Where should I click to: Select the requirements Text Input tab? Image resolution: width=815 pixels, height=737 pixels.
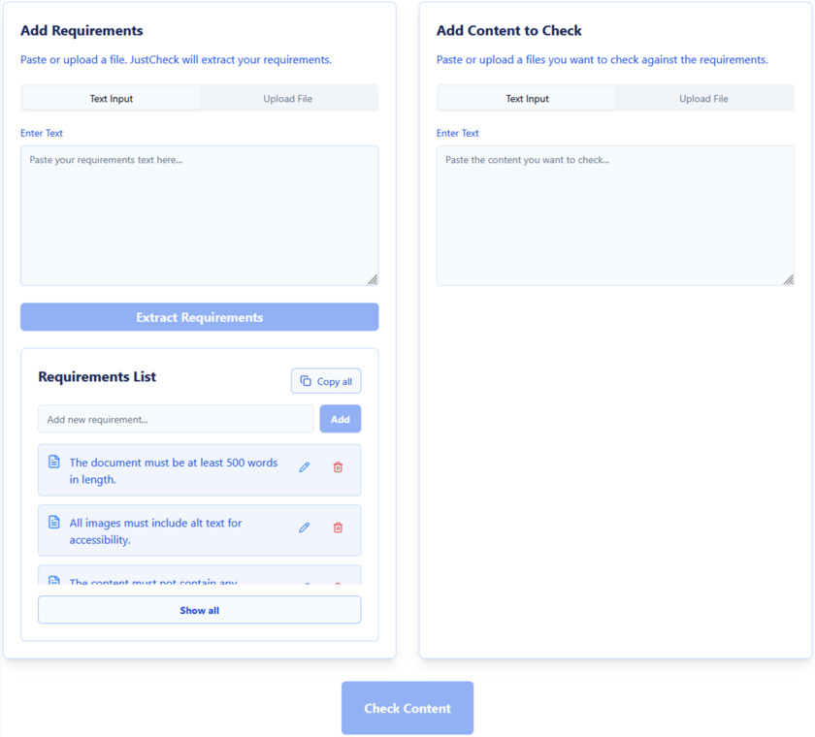112,99
